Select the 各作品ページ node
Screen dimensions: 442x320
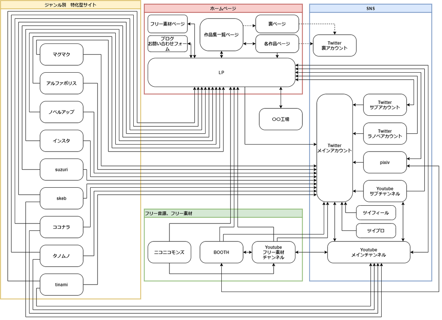point(277,44)
